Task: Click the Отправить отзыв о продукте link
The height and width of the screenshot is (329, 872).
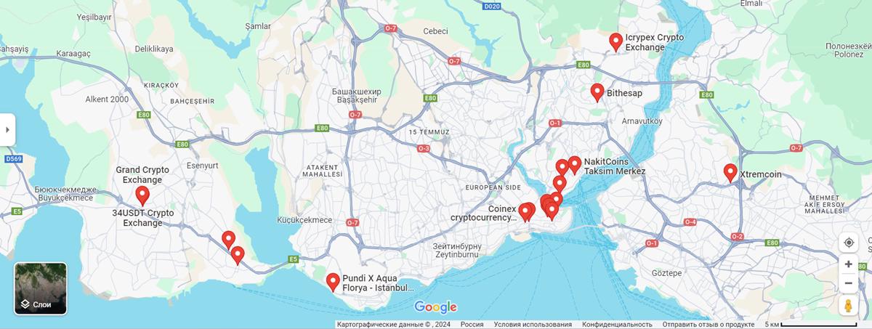Action: pyautogui.click(x=708, y=325)
